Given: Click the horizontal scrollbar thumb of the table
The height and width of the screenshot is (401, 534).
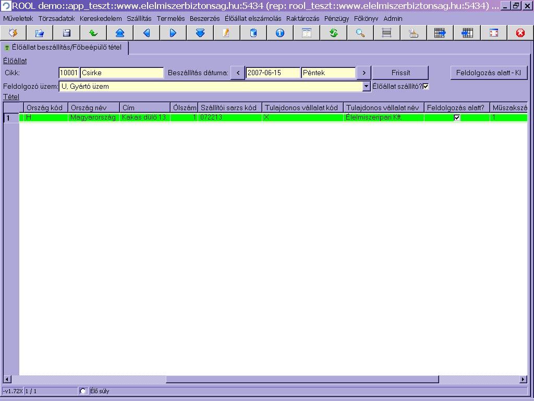Looking at the screenshot, I should click(302, 380).
